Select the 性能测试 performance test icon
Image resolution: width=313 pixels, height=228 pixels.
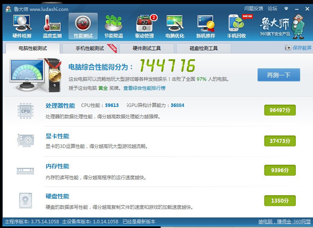(x=83, y=27)
